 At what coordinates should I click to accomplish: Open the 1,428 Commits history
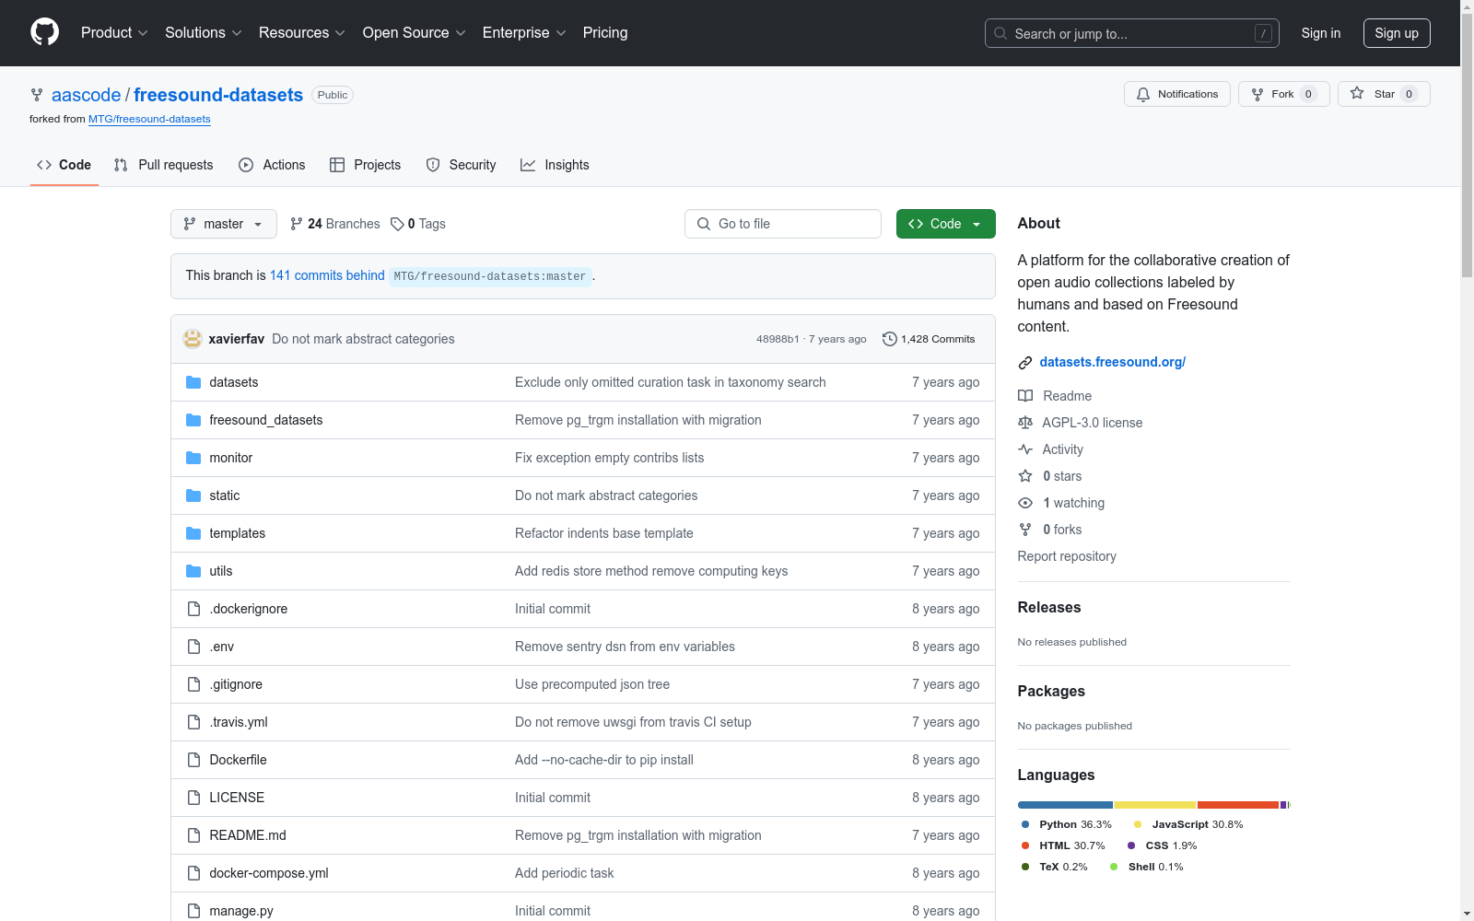pos(929,339)
